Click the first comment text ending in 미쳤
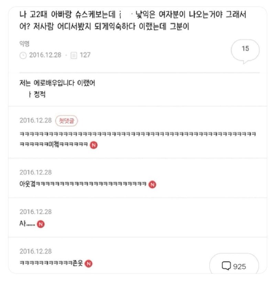 tap(55, 145)
